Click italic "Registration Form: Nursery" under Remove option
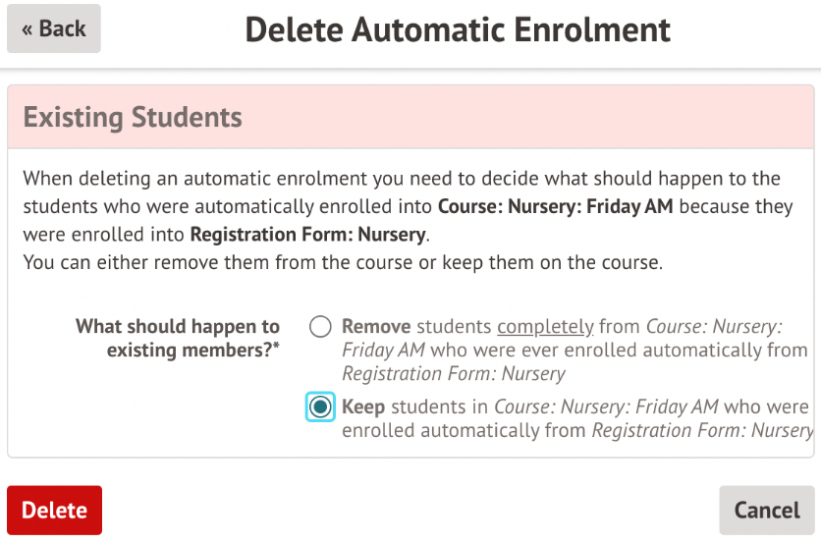 [454, 374]
